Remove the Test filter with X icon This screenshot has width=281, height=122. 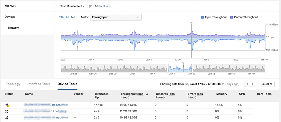[90, 6]
